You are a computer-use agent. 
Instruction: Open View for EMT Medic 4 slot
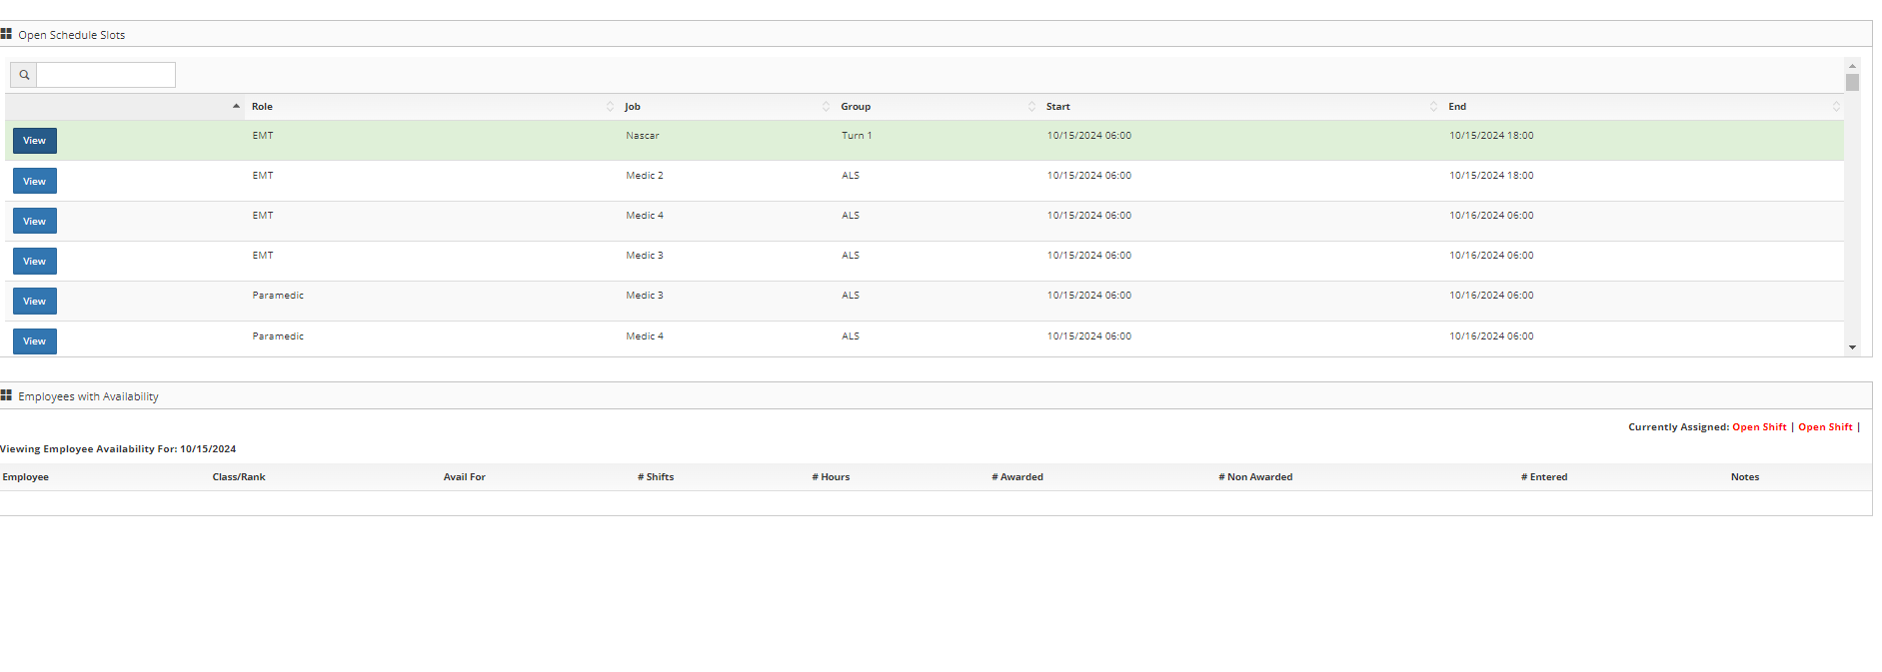35,221
